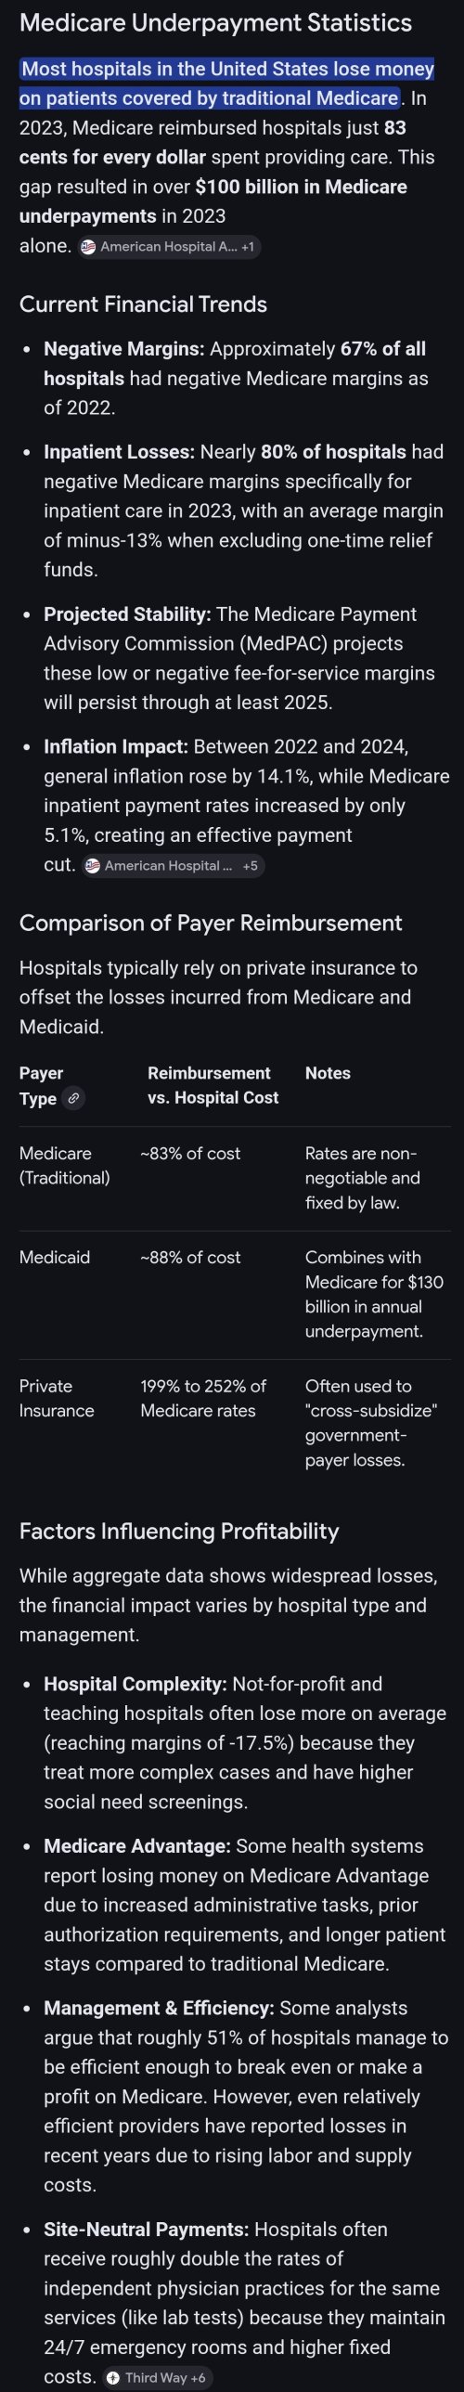464x2392 pixels.
Task: Click the "Private Insurance" table row label
Action: [x=57, y=1399]
